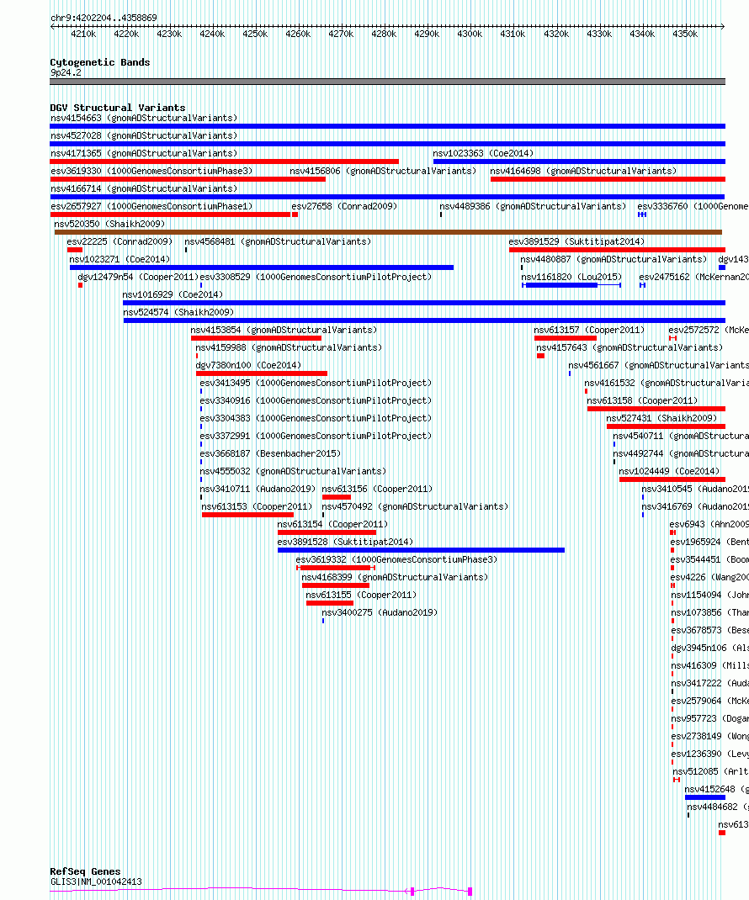Select the 9p24.2 cytogenetic band bar
This screenshot has width=749, height=900.
pyautogui.click(x=387, y=82)
